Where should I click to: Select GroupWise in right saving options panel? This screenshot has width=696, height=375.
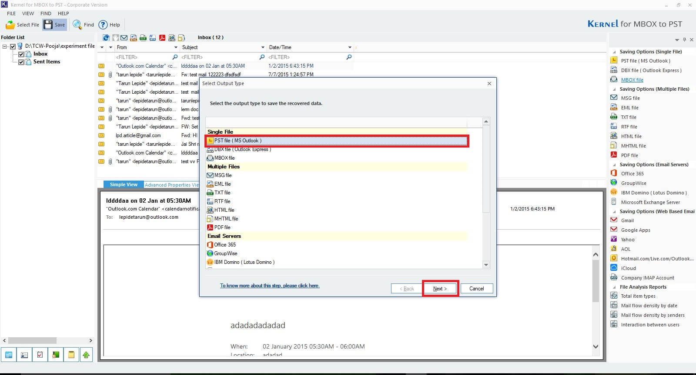pos(633,183)
